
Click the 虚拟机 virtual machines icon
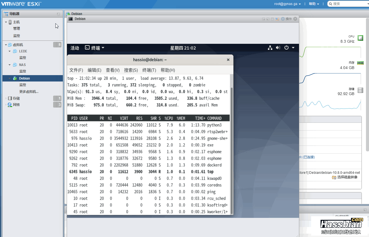click(x=10, y=45)
